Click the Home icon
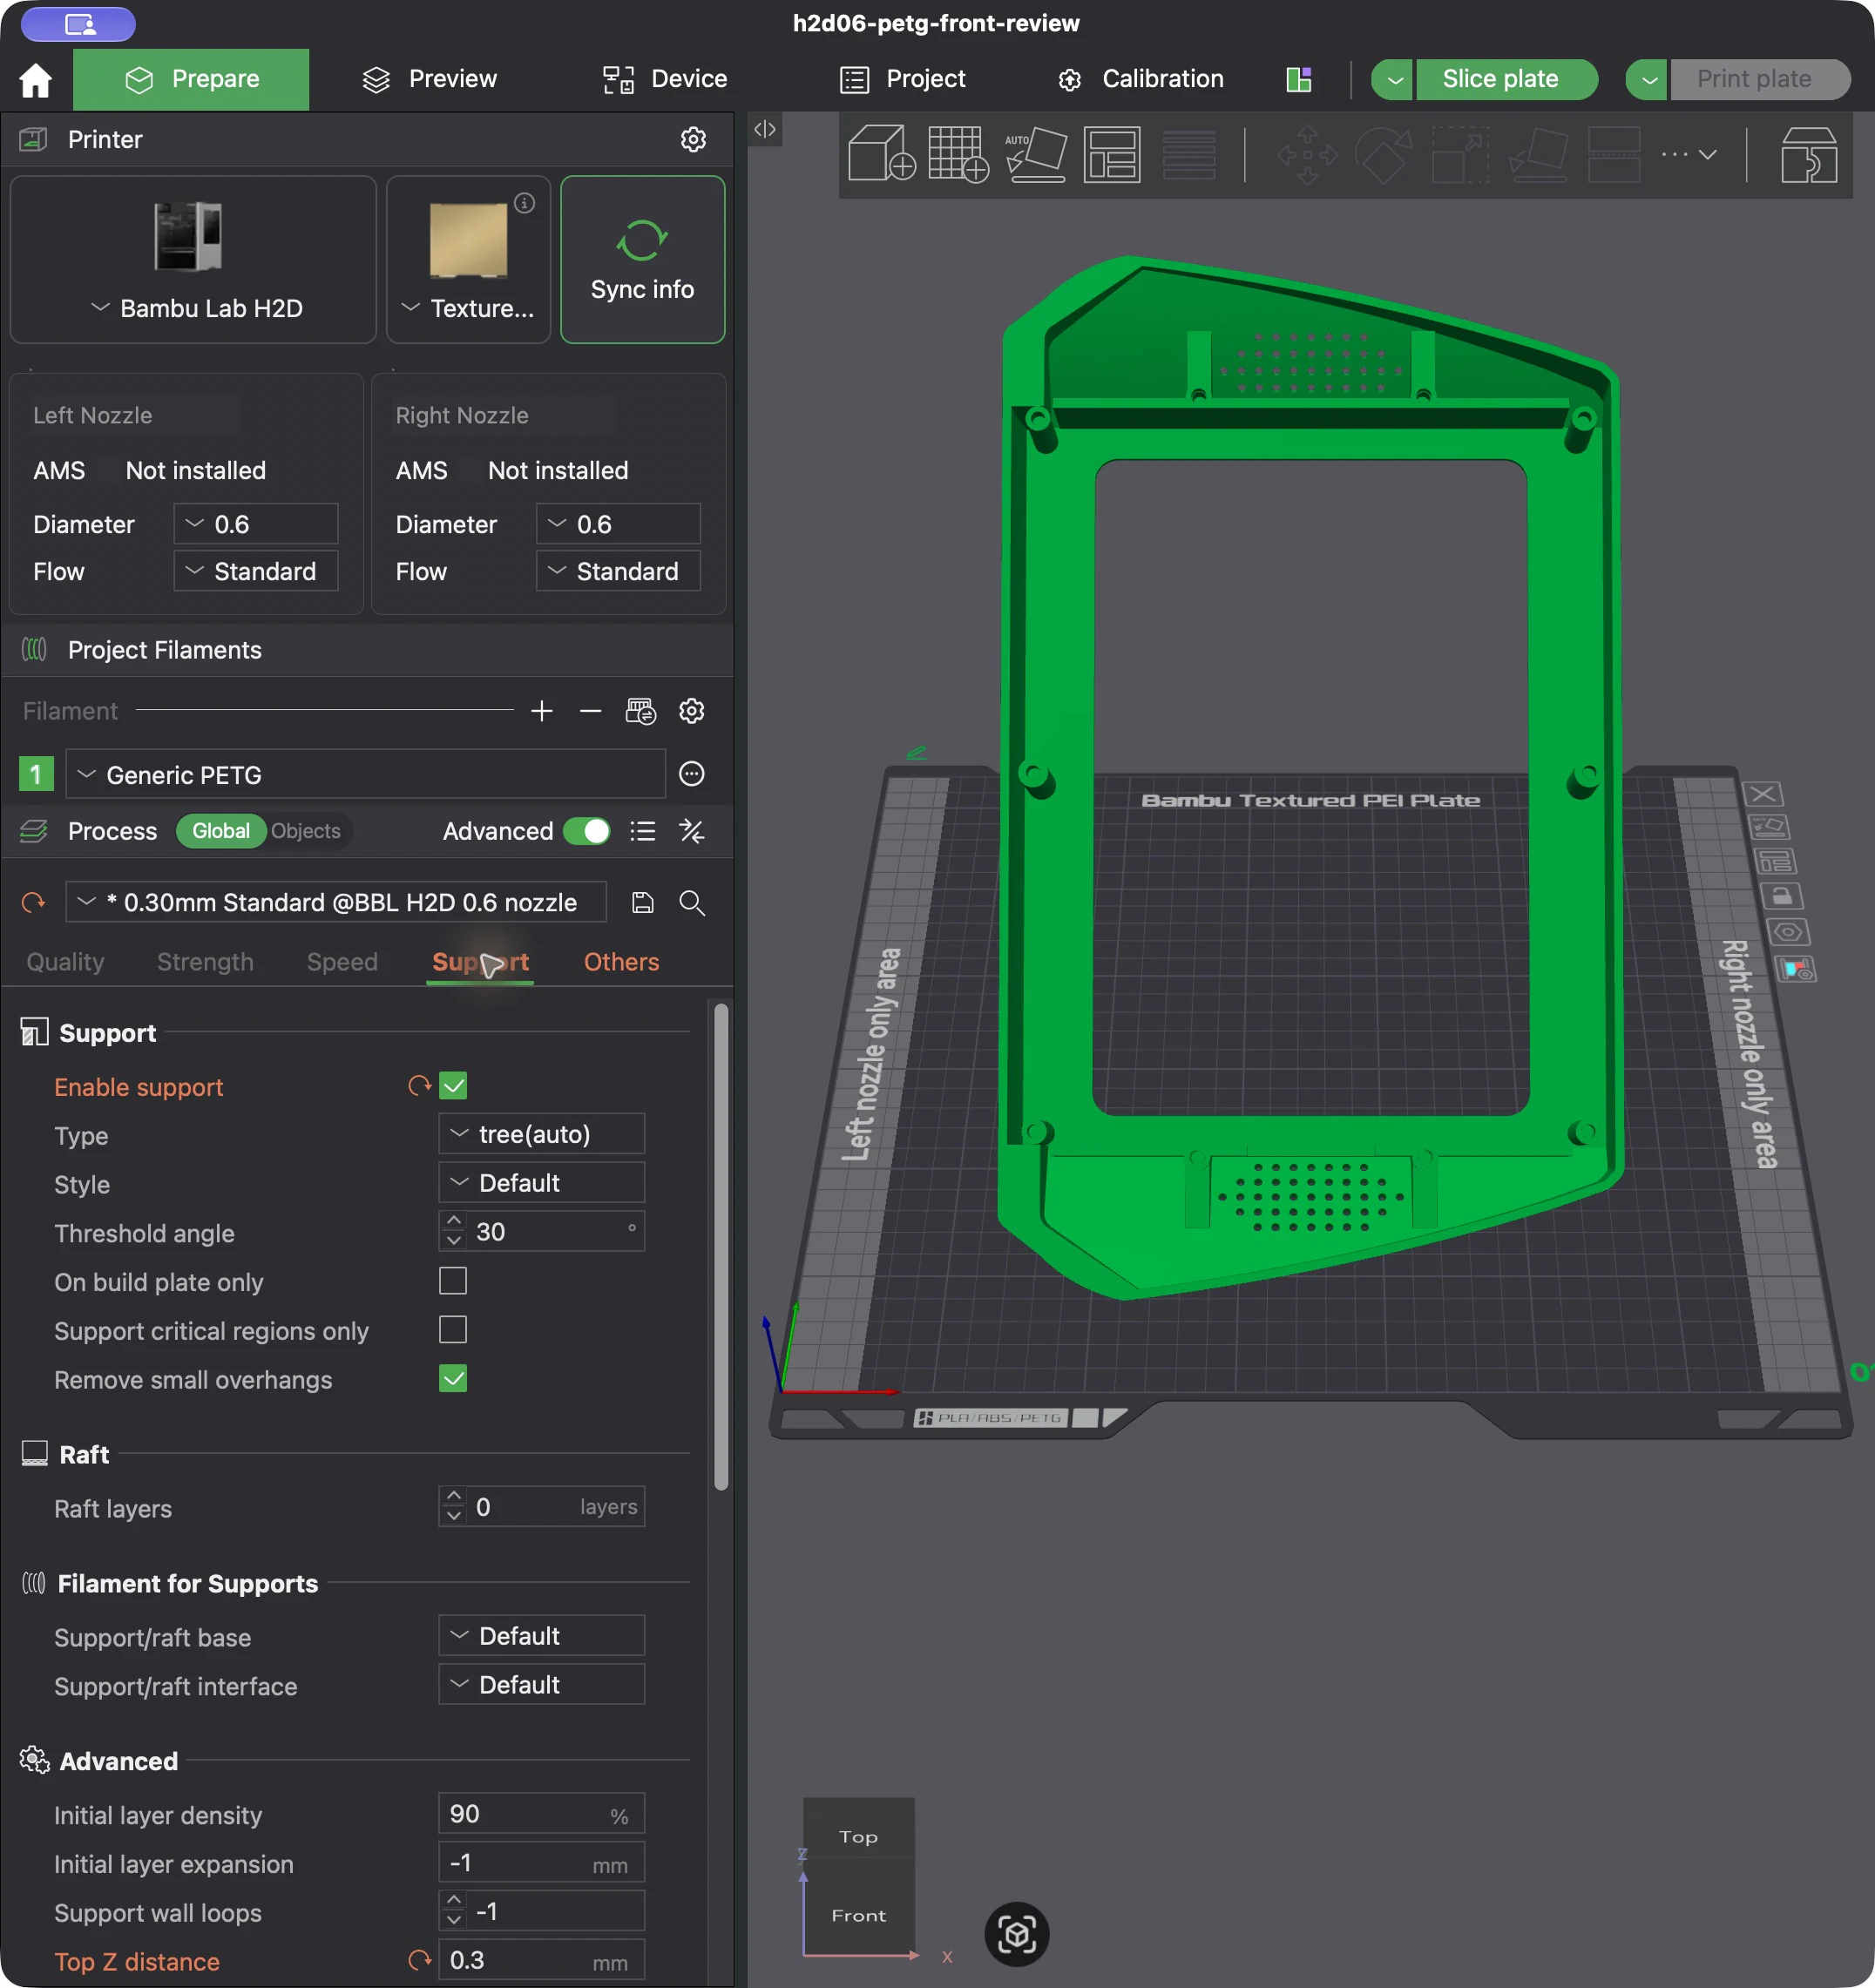1875x1988 pixels. click(x=35, y=80)
